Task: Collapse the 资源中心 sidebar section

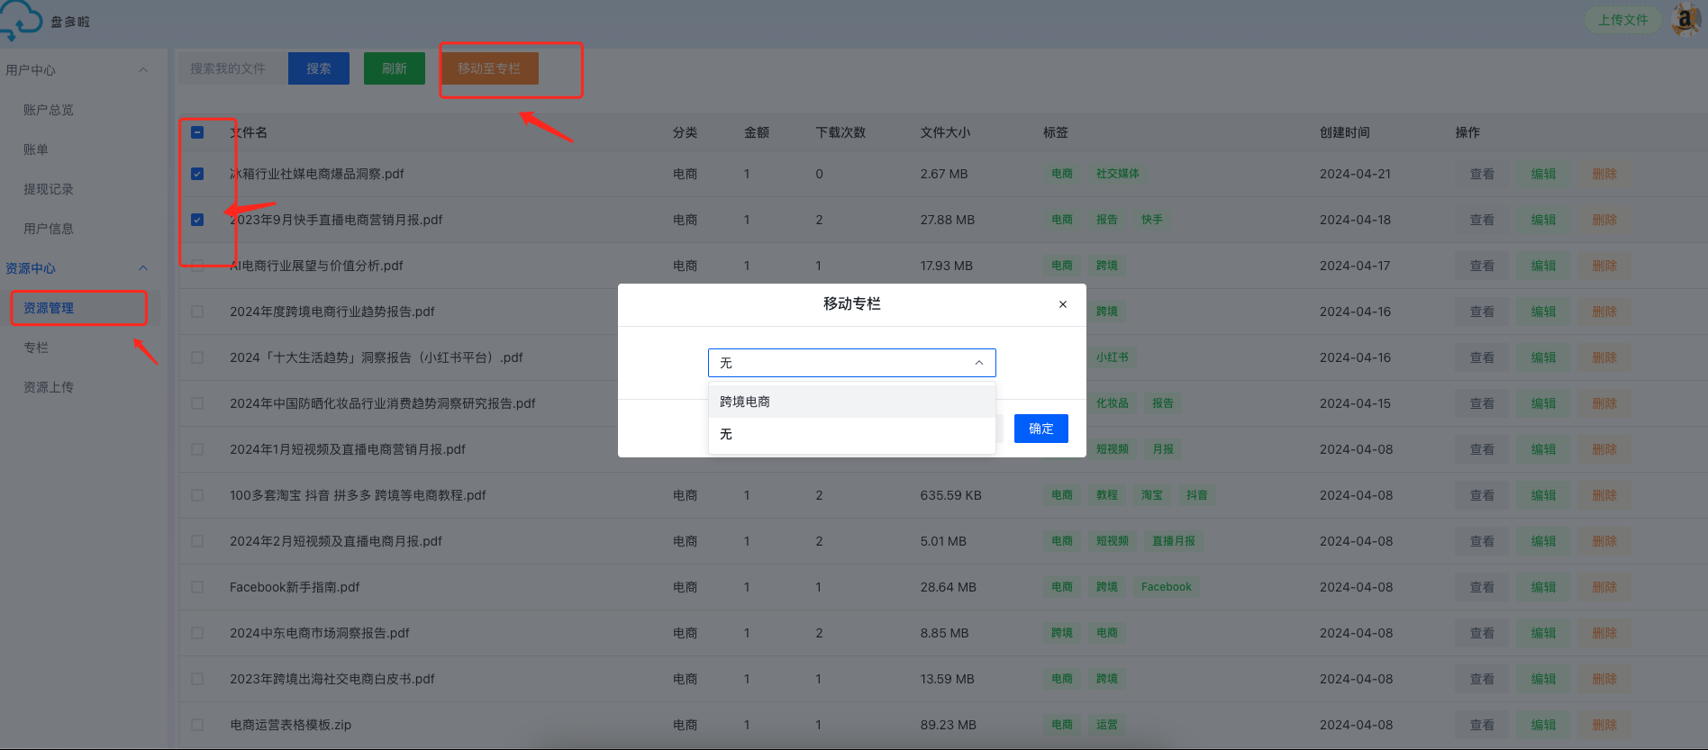Action: click(142, 268)
